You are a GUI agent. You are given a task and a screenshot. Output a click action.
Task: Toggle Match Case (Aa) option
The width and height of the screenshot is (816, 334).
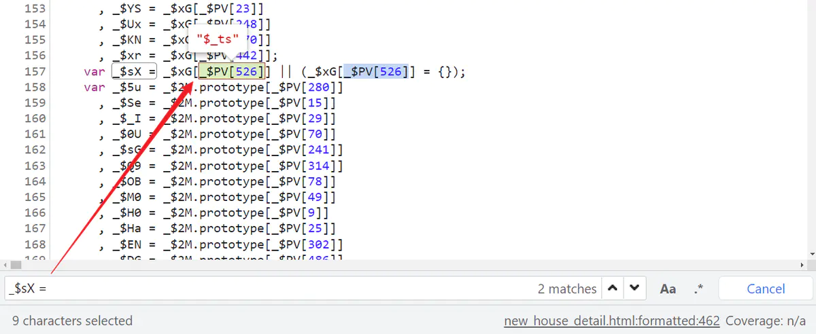click(668, 289)
